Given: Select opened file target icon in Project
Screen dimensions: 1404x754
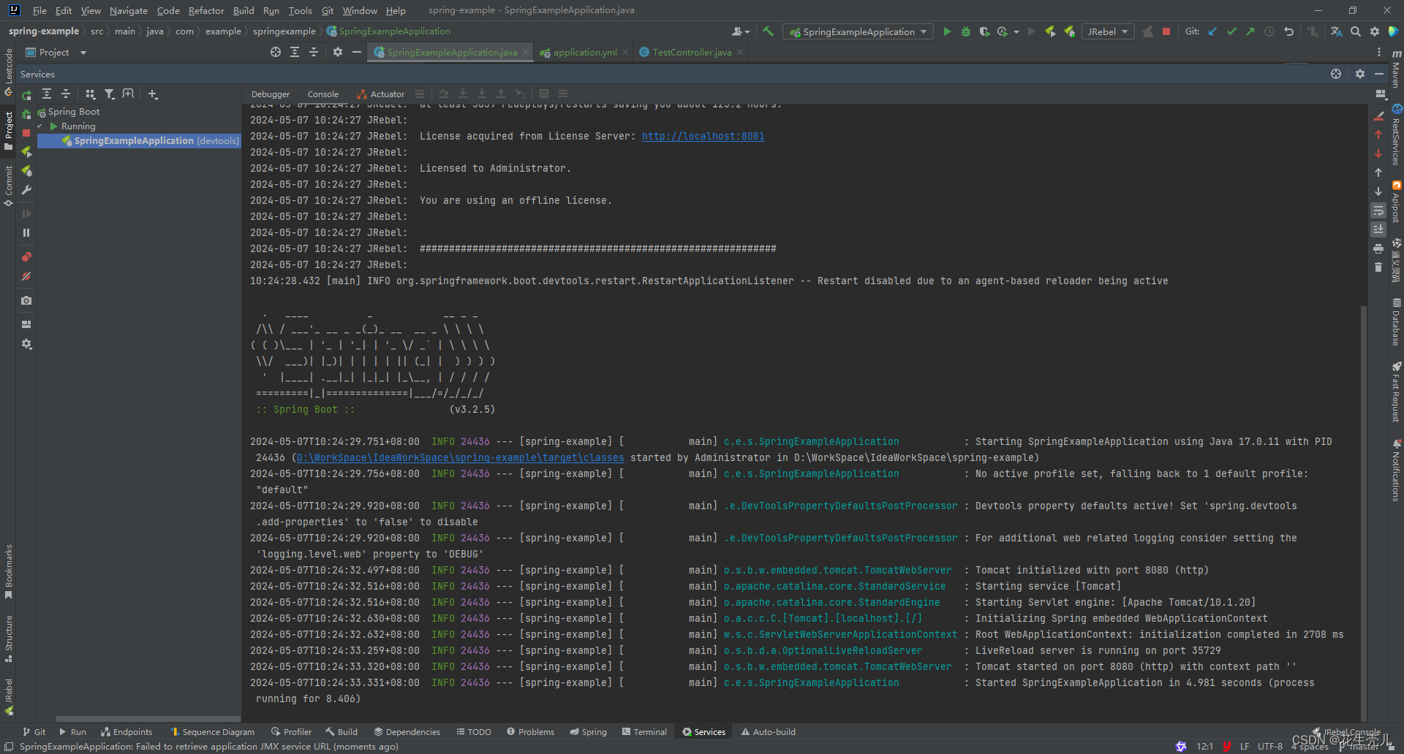Looking at the screenshot, I should point(275,52).
